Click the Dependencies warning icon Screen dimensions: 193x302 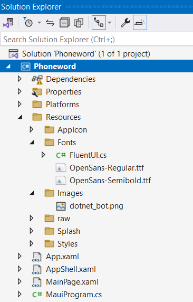[37, 79]
